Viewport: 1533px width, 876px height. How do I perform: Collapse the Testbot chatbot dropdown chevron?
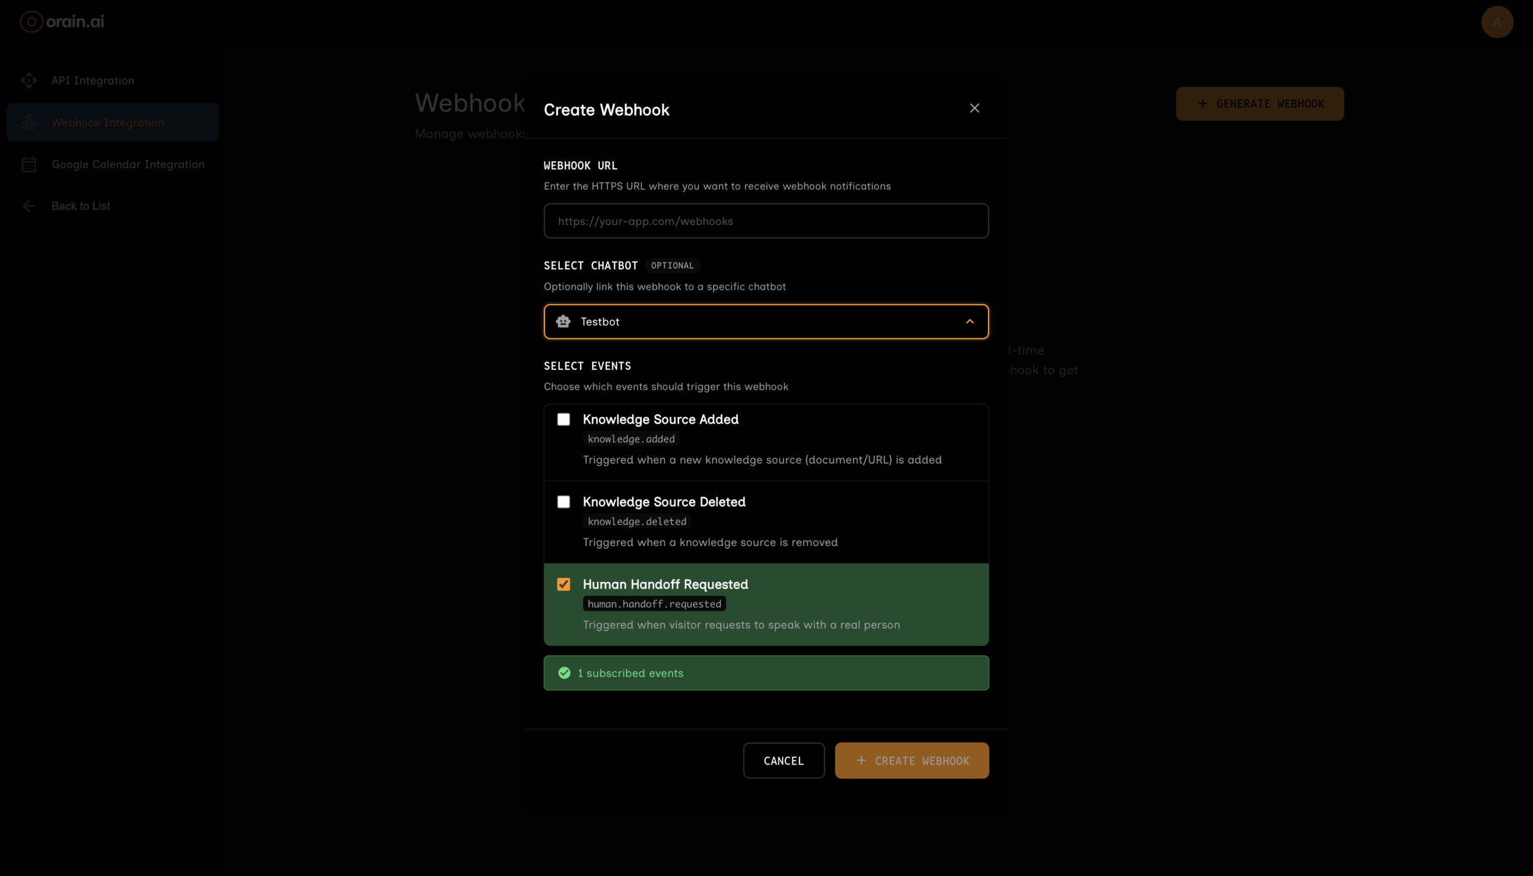(x=970, y=322)
